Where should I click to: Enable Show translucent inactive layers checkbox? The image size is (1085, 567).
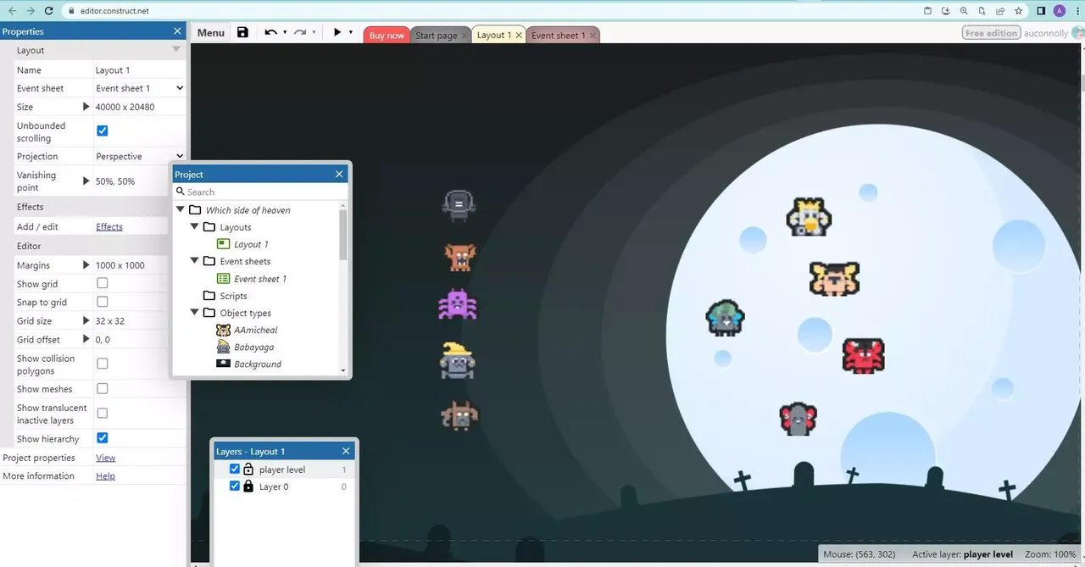pos(102,414)
